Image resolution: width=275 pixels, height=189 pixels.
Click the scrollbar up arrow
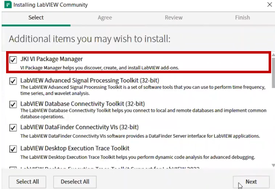click(273, 55)
